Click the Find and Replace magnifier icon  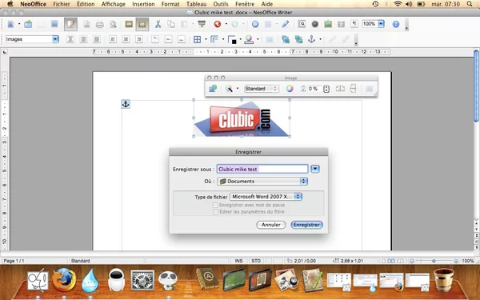(302, 24)
